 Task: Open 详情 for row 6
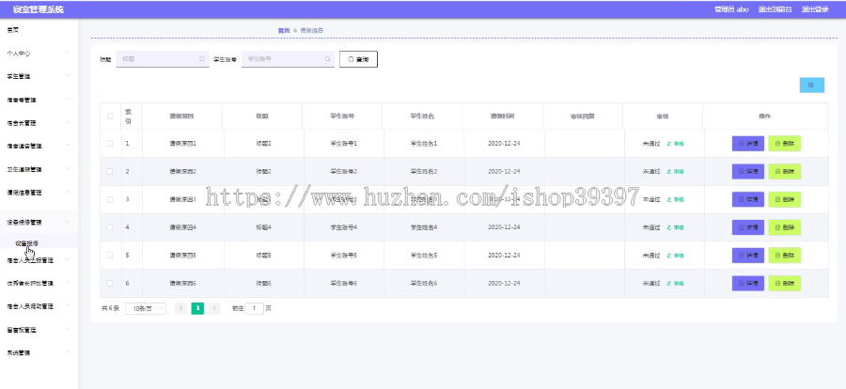[x=748, y=283]
